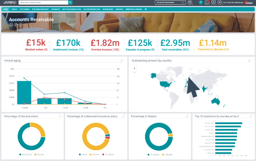Image resolution: width=256 pixels, height=161 pixels.
Task: Click the magnifier on Invoice aging chart
Action: point(122,61)
